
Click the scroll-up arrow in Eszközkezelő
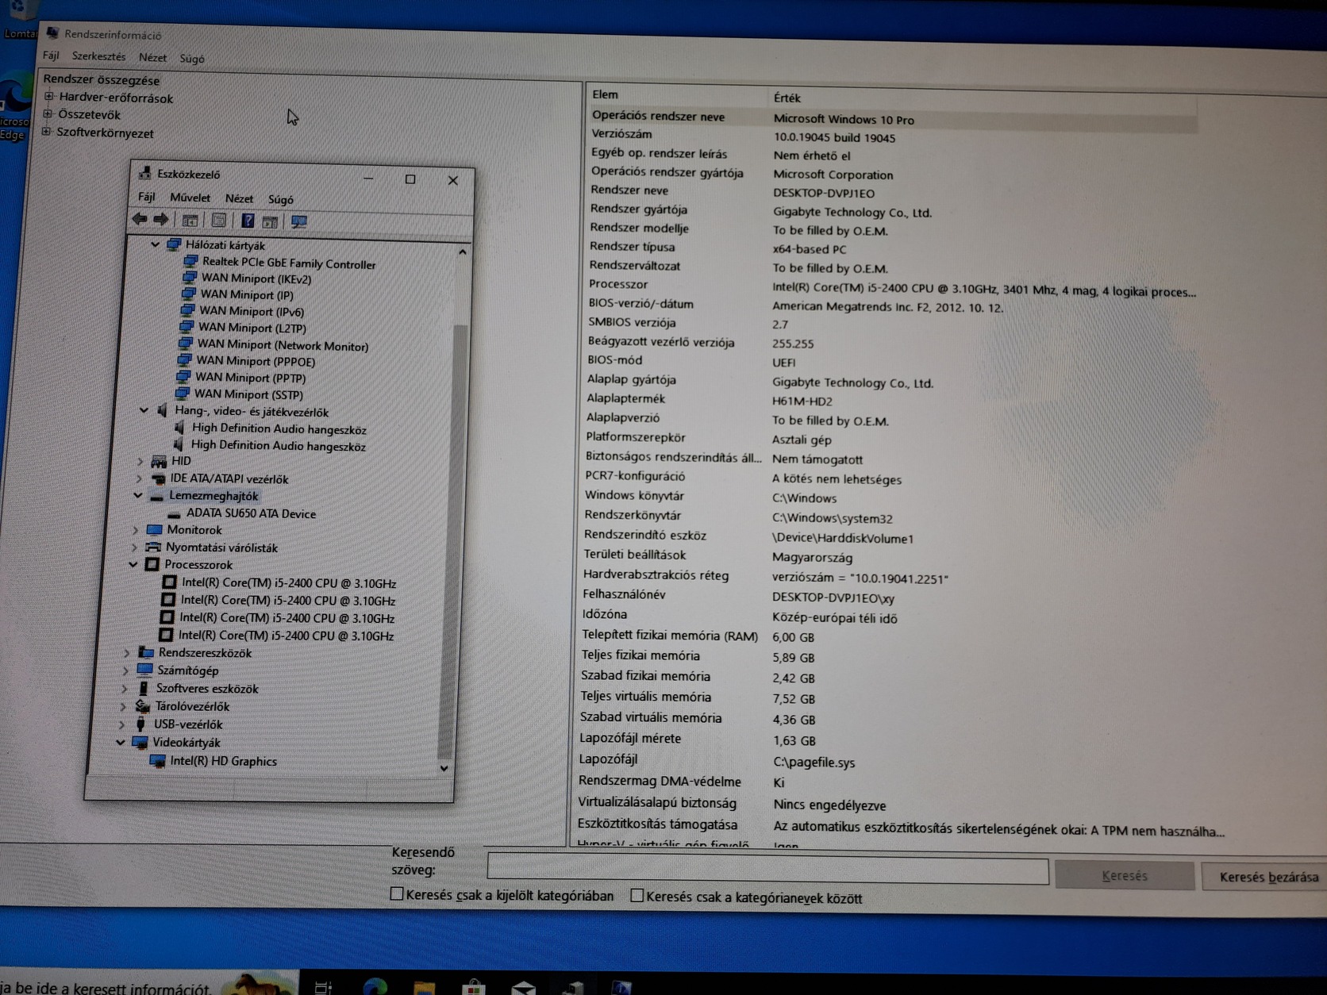463,252
